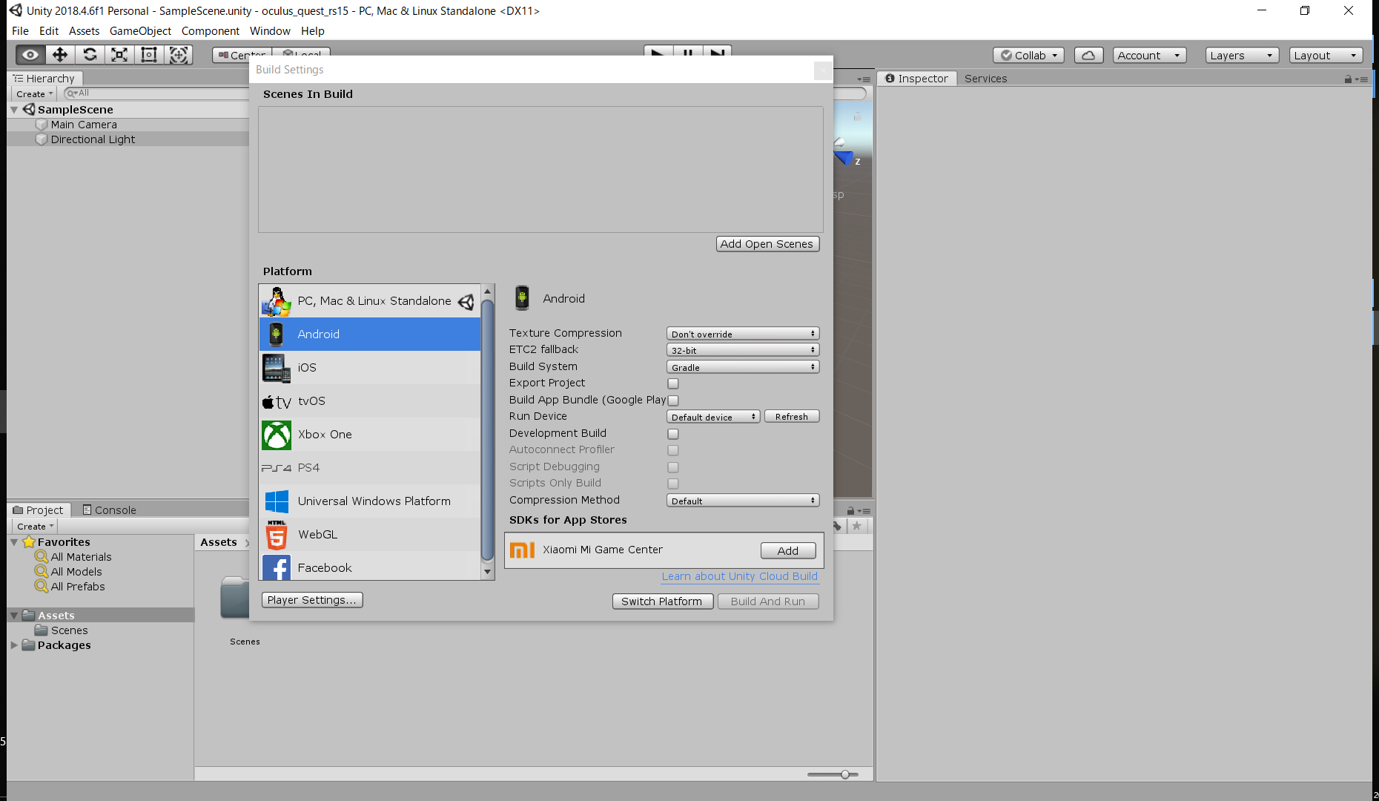Viewport: 1379px width, 801px height.
Task: Switch to the Console tab
Action: [x=109, y=510]
